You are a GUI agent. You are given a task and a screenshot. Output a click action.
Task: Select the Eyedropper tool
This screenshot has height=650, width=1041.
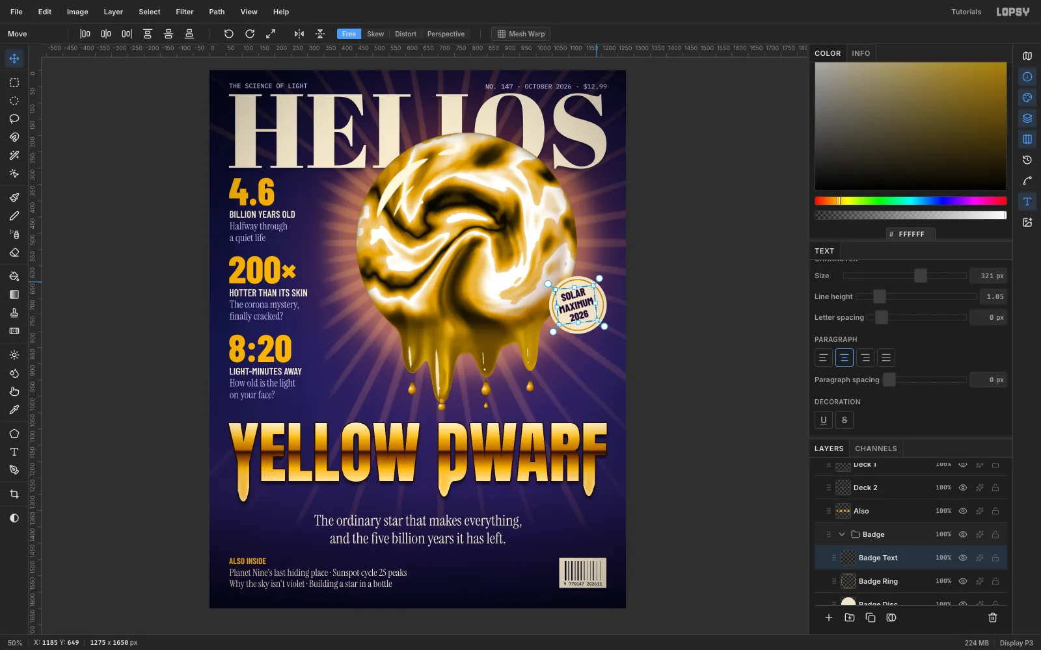(x=14, y=409)
